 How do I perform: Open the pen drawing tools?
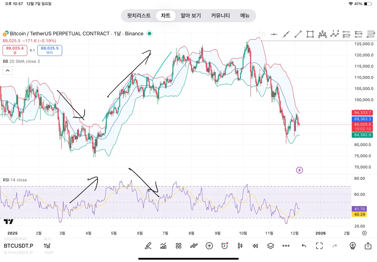148,246
